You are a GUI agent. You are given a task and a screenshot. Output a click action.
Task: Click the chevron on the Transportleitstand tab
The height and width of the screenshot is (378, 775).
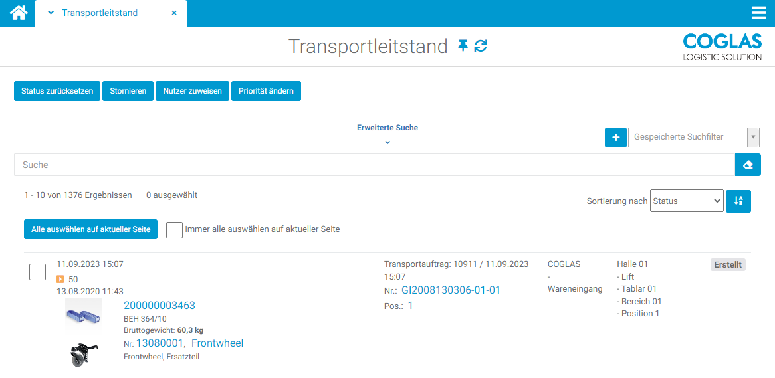(x=51, y=13)
